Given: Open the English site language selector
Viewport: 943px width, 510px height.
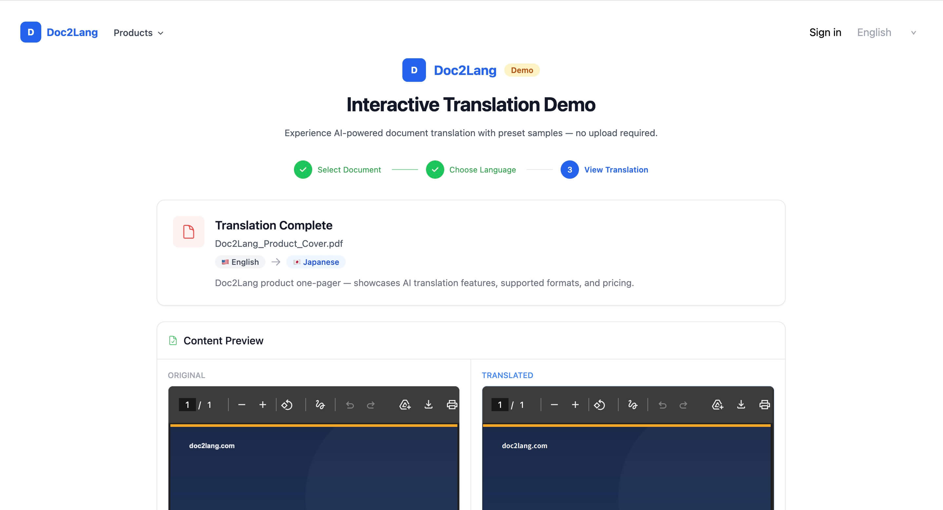Looking at the screenshot, I should pyautogui.click(x=874, y=32).
